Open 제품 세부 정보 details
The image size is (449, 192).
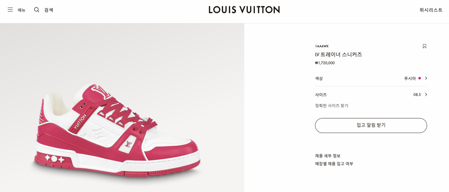[328, 156]
